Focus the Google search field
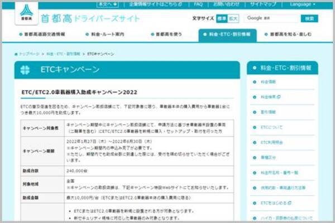Image resolution: width=335 pixels, height=223 pixels. point(272,18)
